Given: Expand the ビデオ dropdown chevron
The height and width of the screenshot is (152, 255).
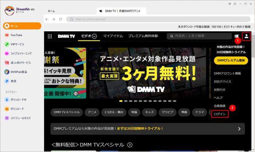Looking at the screenshot, I should (x=94, y=36).
